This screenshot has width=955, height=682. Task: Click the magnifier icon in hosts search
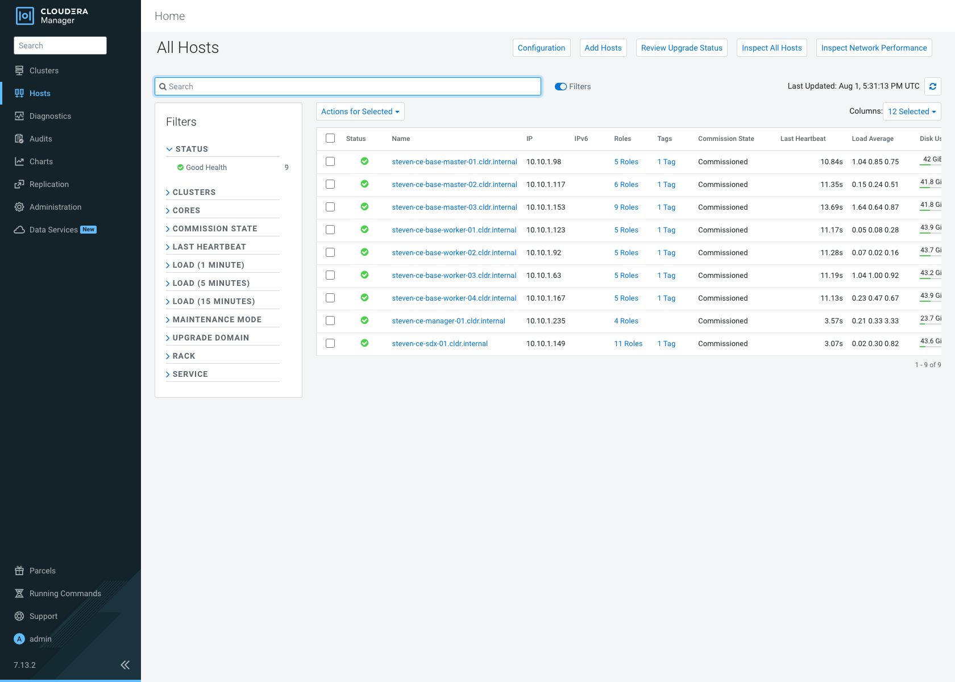point(163,86)
